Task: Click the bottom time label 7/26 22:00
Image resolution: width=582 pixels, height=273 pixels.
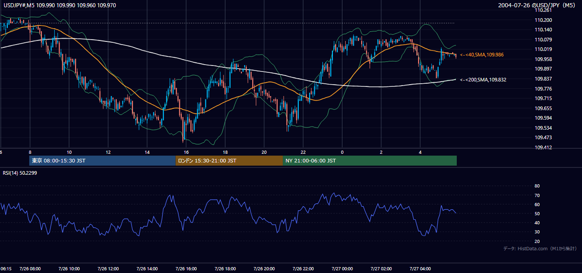Action: (303, 269)
